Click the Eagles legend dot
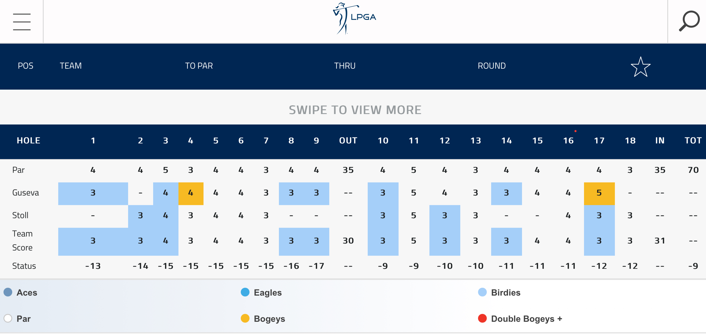 (x=245, y=292)
